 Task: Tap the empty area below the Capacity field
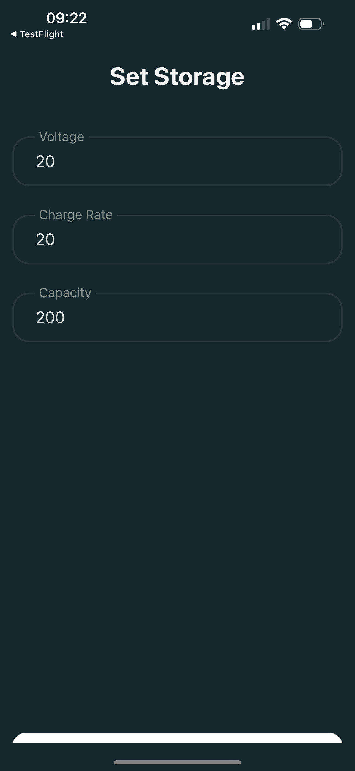[177, 536]
